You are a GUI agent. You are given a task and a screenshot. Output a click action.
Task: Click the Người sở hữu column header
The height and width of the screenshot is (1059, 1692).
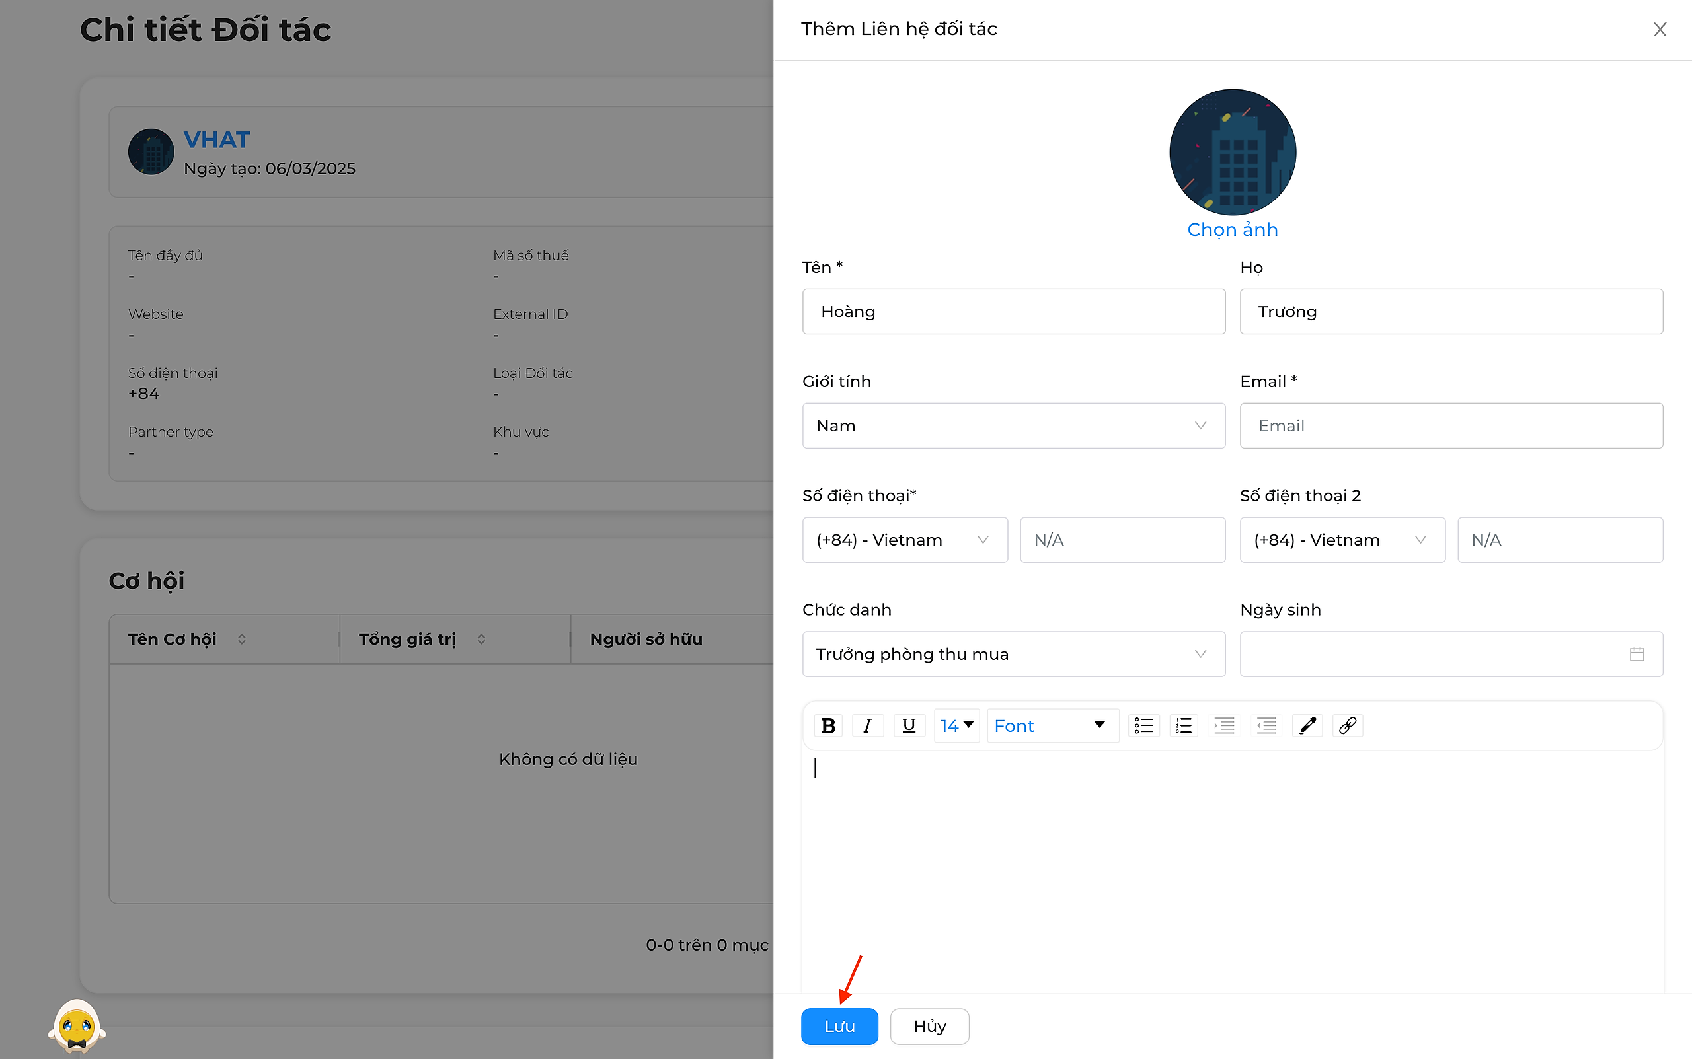[646, 639]
